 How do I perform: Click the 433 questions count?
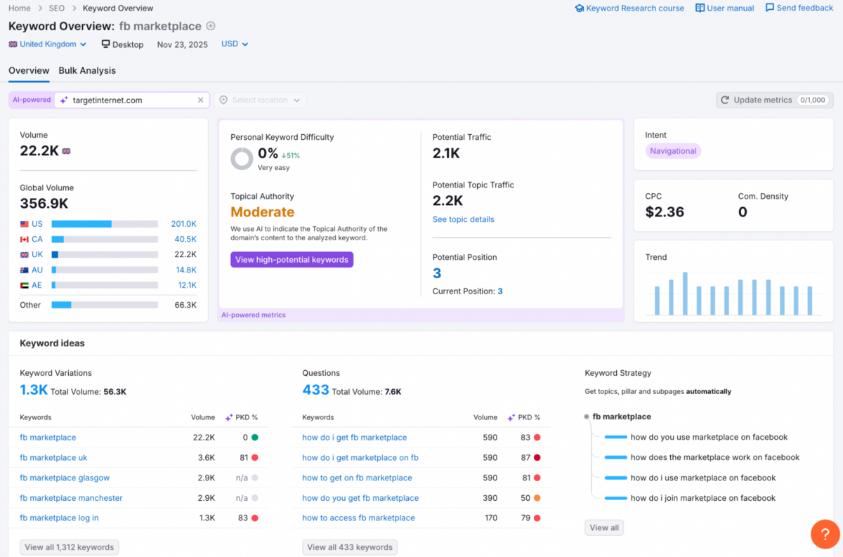(315, 390)
